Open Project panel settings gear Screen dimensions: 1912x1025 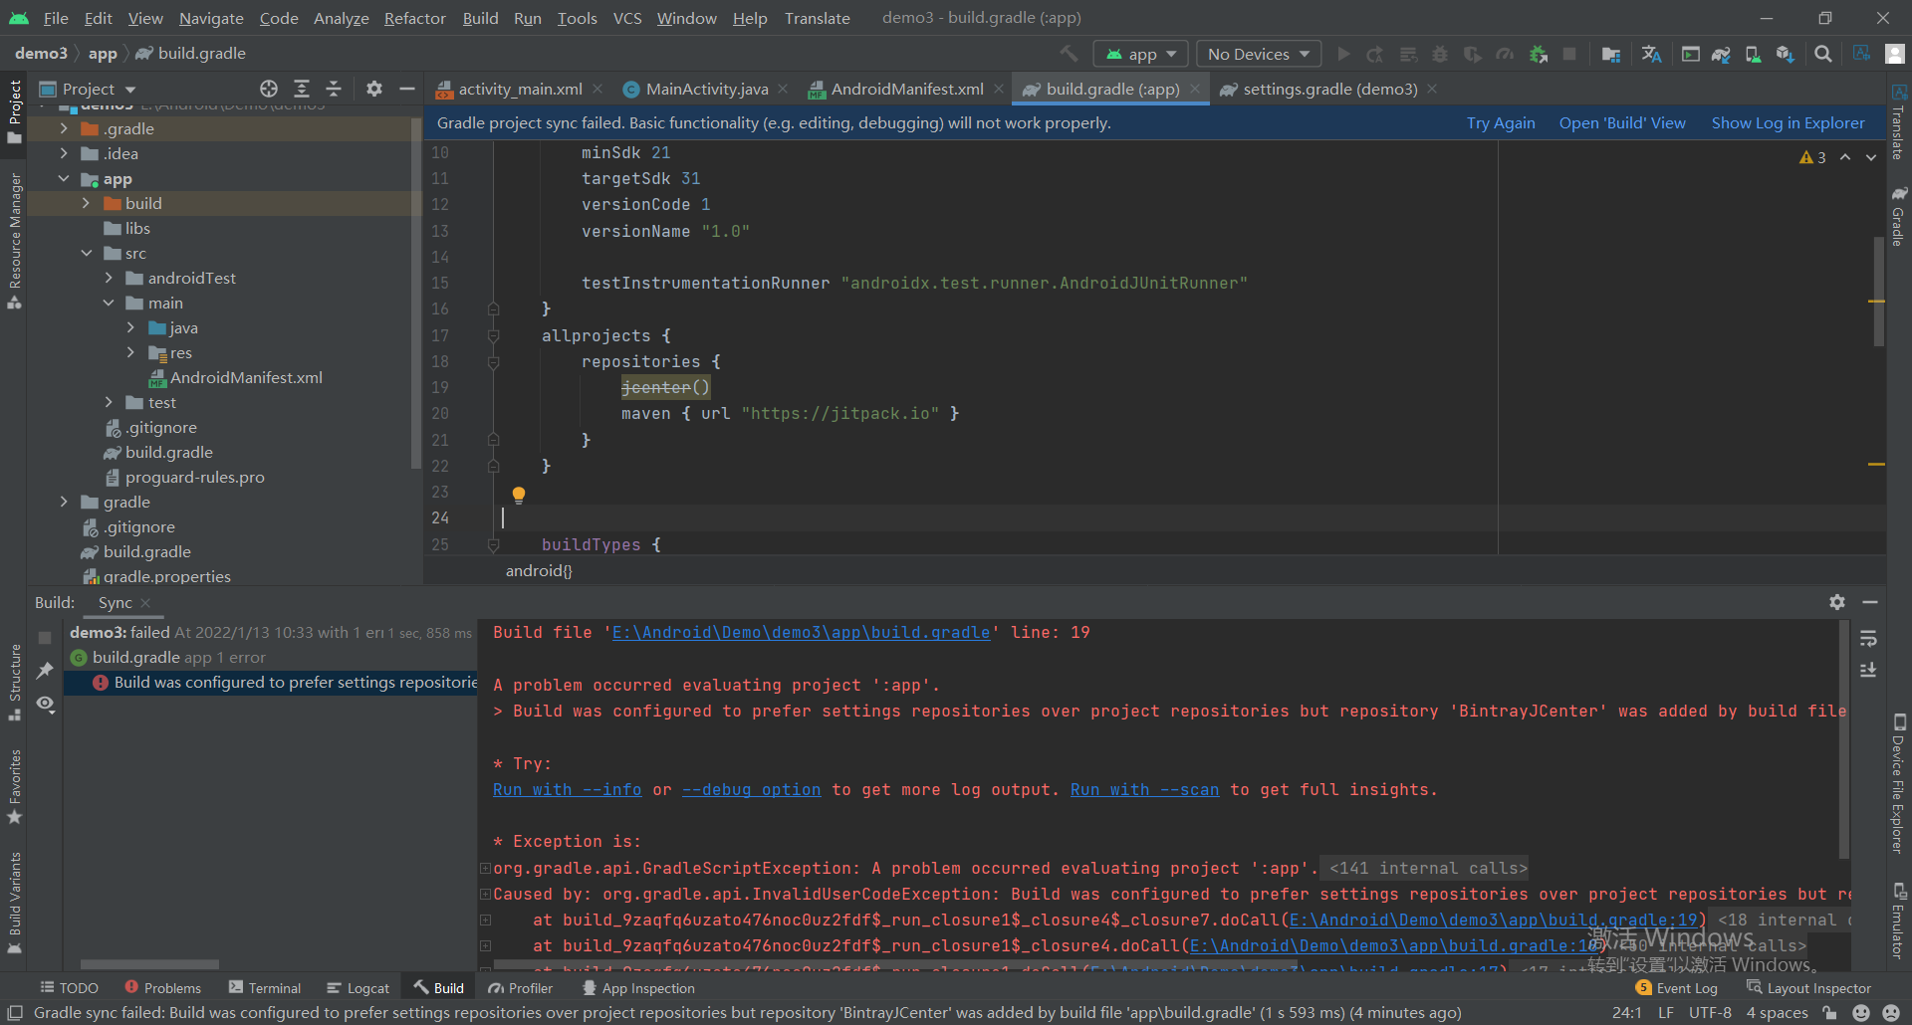(374, 89)
